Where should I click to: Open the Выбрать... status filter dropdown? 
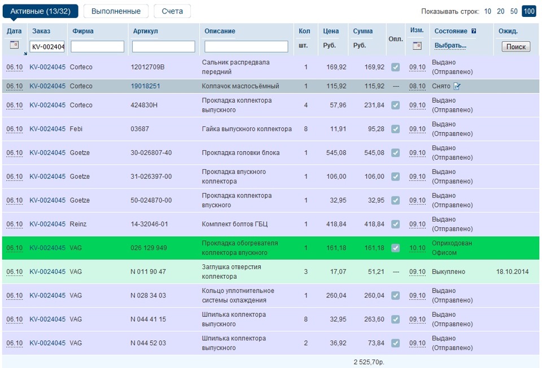(450, 45)
